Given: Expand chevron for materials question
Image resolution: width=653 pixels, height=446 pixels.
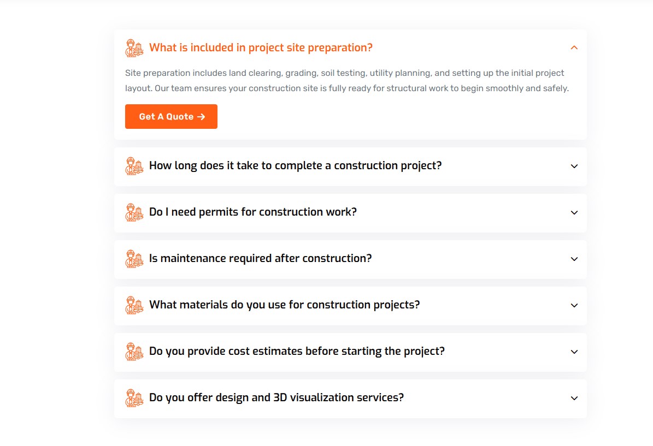Looking at the screenshot, I should (574, 305).
